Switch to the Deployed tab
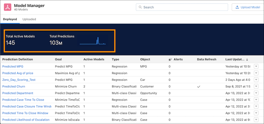Viewport: 264px width, 124px height. tap(10, 19)
